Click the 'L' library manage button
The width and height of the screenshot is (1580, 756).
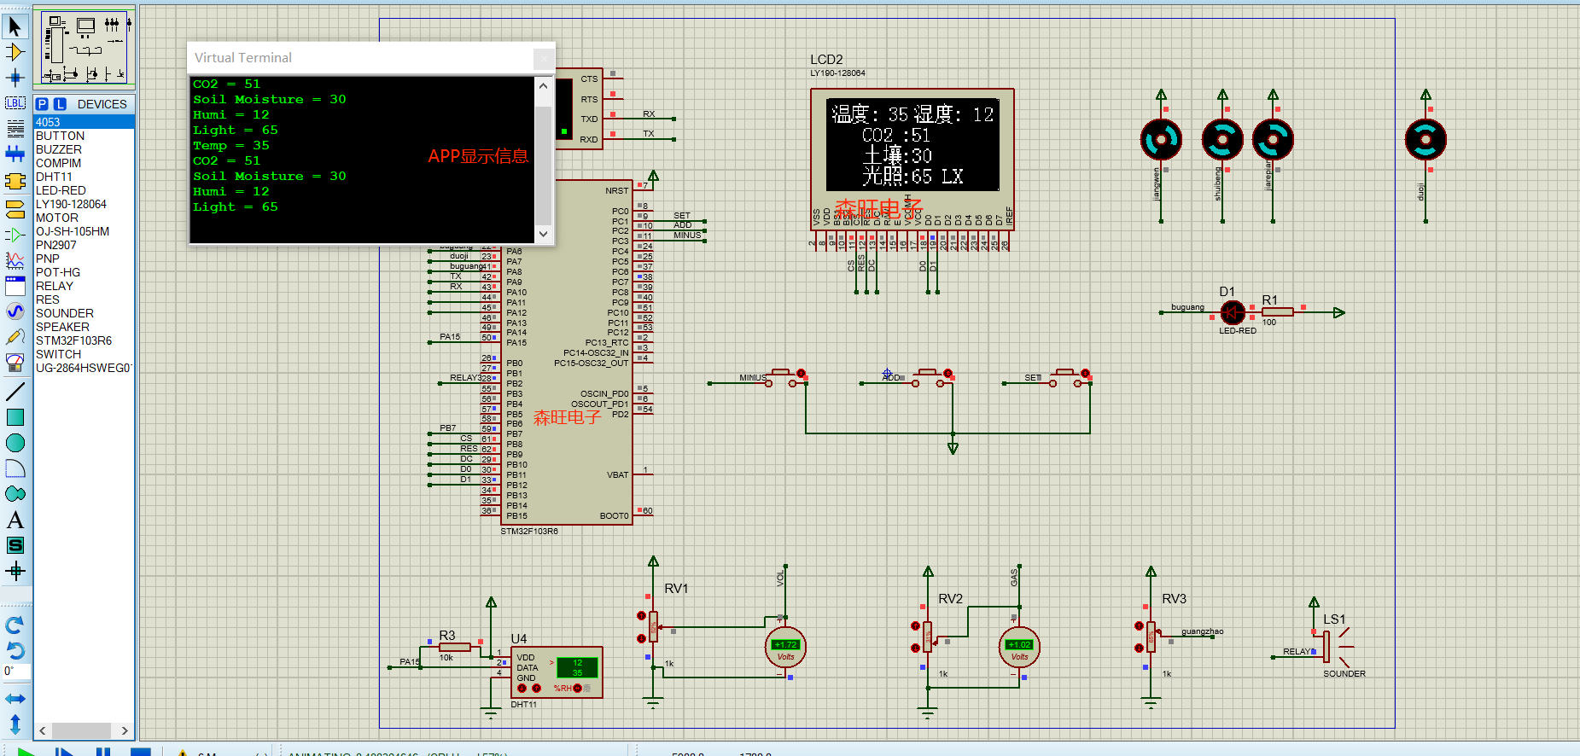point(60,104)
